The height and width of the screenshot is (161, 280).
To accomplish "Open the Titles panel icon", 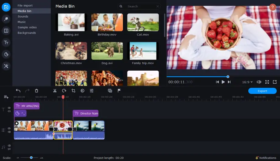I will 6,42.
